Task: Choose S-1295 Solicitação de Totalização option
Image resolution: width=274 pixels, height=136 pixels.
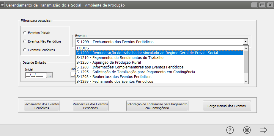Action: coord(160,72)
